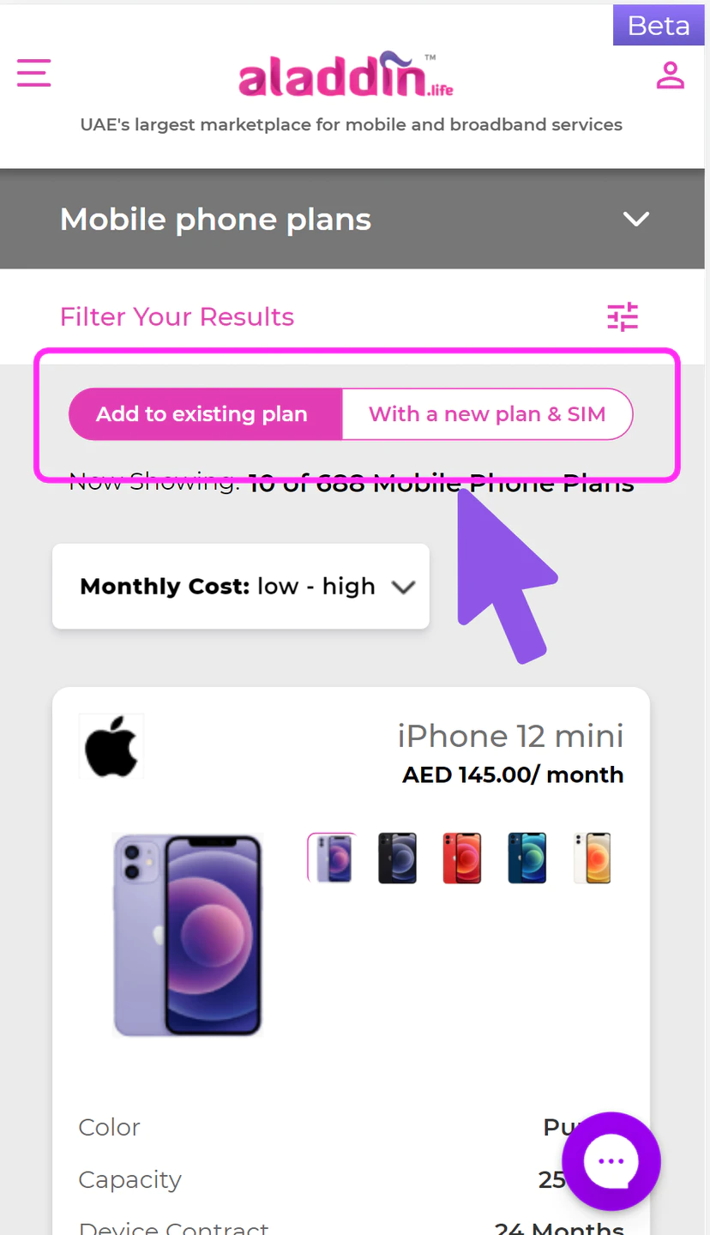Image resolution: width=710 pixels, height=1235 pixels.
Task: Click the large purple iPhone product image
Action: (x=187, y=935)
